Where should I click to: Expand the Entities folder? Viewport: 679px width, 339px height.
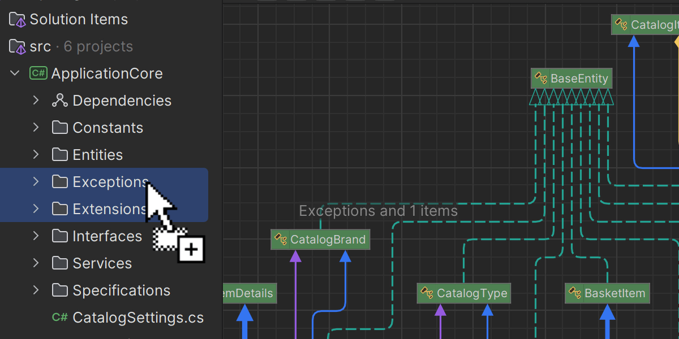(36, 155)
